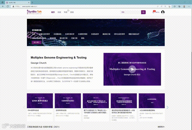This screenshot has height=130, width=192.
Task: Select the 蛋白质工程 interest tag
Action: 64,38
